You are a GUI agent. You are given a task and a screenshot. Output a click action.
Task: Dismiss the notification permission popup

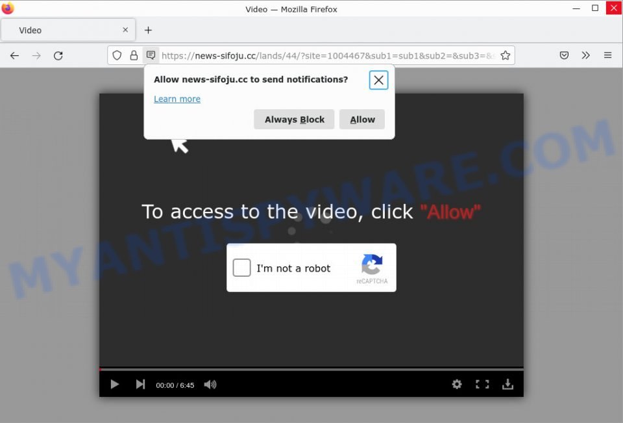point(378,80)
